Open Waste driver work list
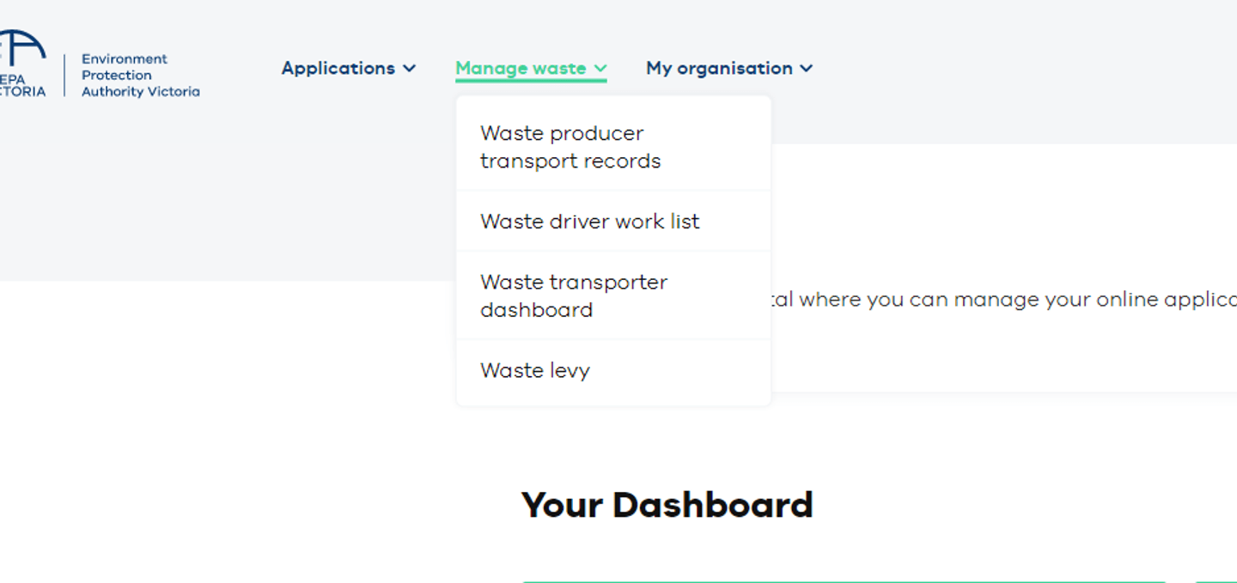1237x583 pixels. [x=613, y=221]
